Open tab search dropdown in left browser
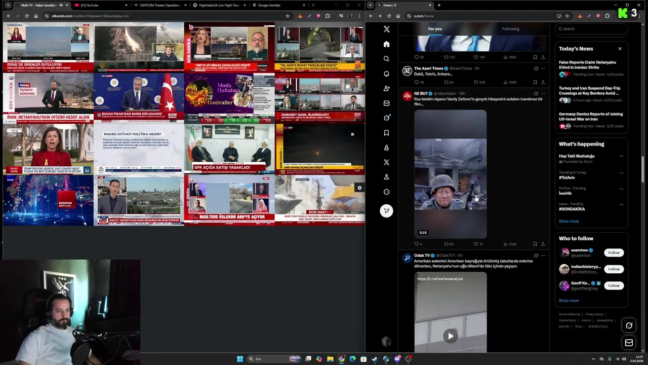Viewport: 648px width, 365px height. 8,5
